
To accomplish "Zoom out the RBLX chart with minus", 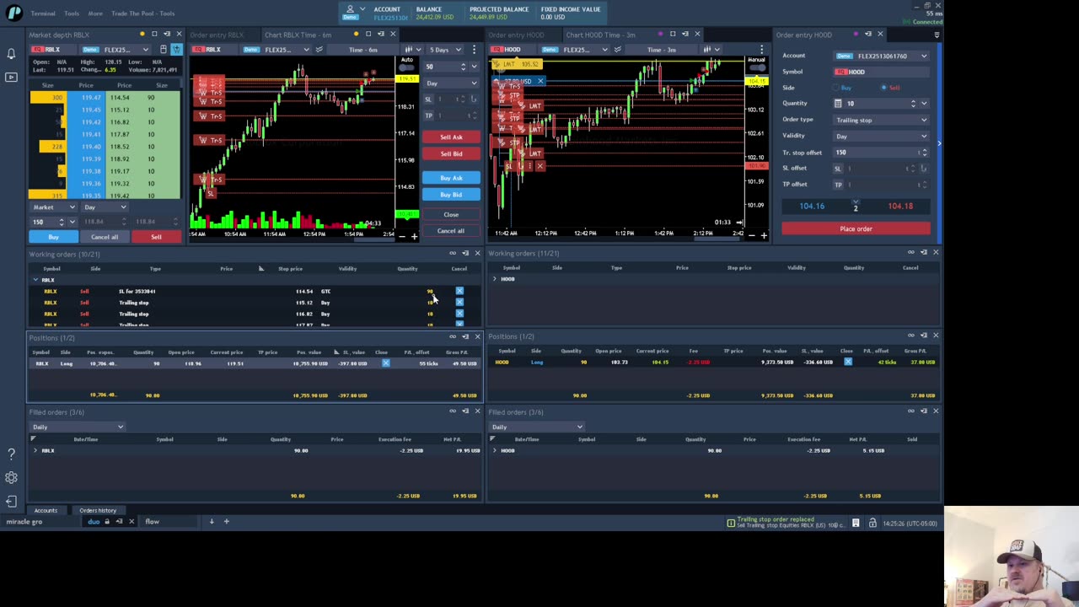I will pos(402,237).
